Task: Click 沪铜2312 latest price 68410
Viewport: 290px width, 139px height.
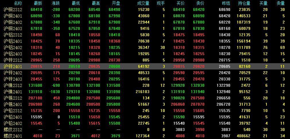Action: click(37, 10)
